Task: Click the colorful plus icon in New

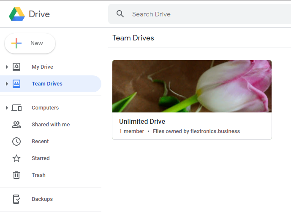Action: 16,43
